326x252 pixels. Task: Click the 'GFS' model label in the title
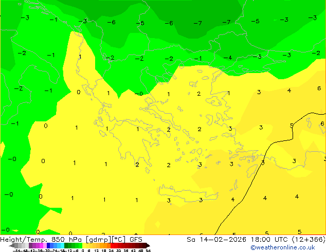[136, 240]
